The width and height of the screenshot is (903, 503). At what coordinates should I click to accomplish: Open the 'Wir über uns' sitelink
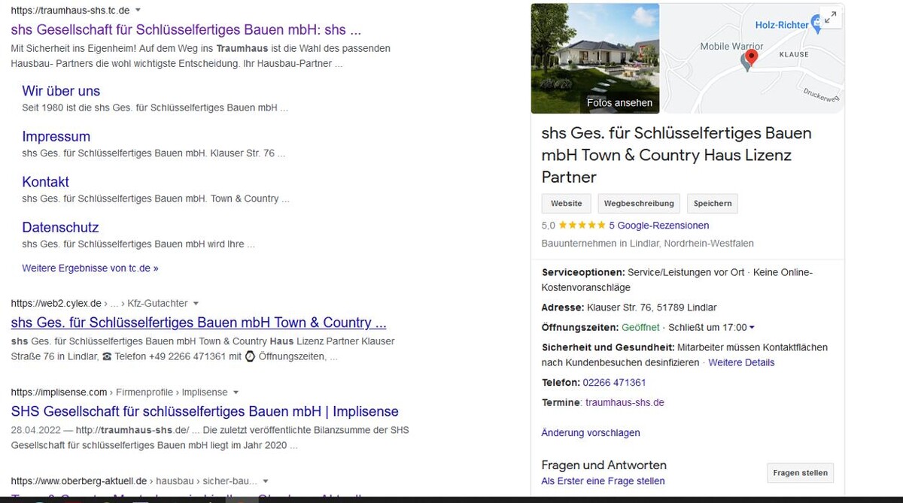[x=61, y=91]
